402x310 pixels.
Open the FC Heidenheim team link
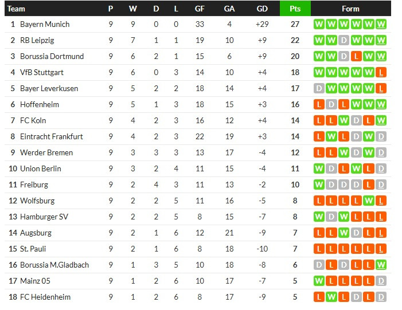[x=45, y=297]
